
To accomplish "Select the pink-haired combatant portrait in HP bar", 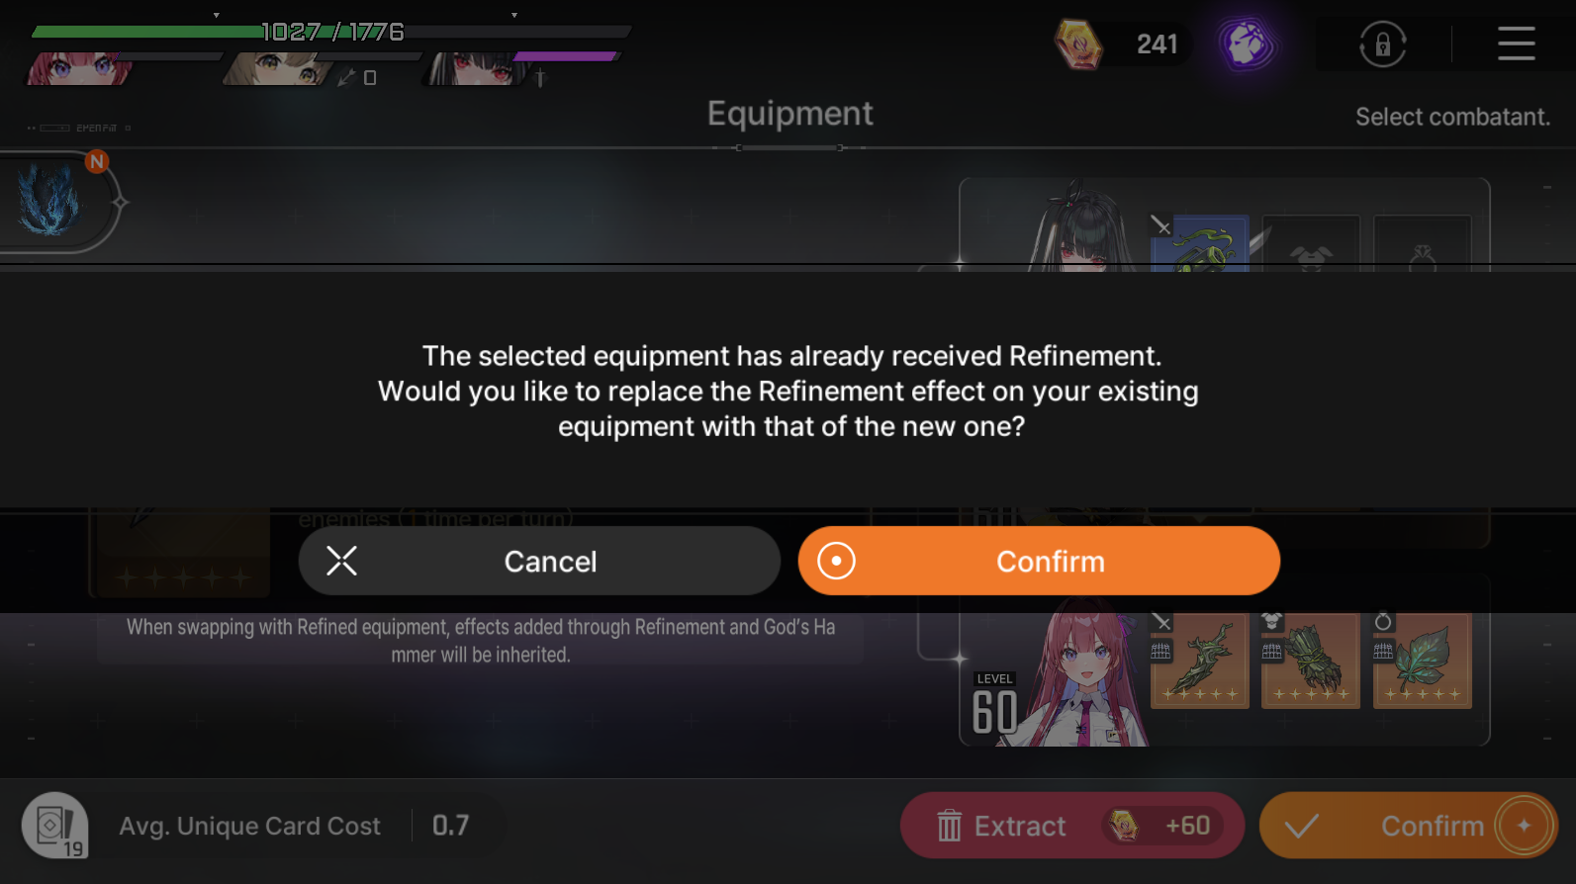I will [x=79, y=69].
